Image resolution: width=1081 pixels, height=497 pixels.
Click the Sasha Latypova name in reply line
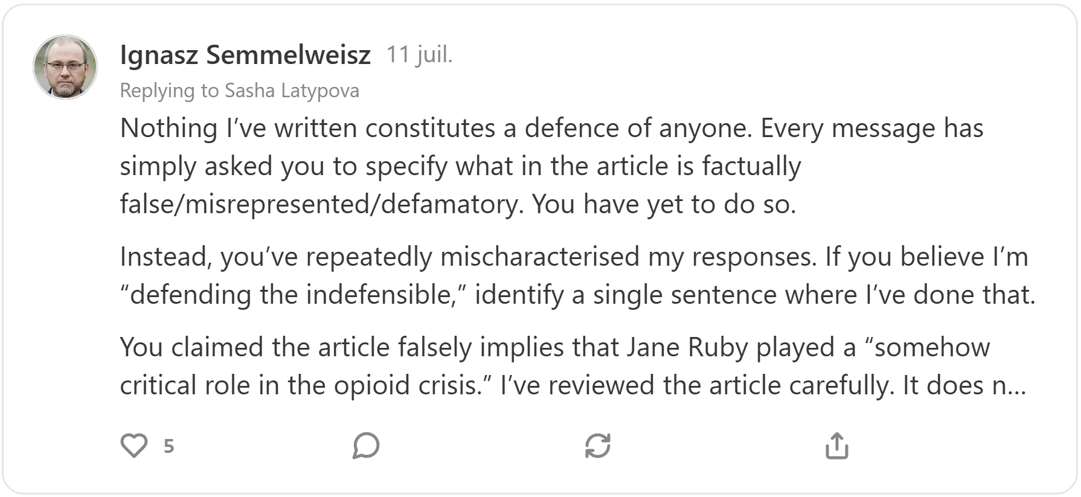[x=292, y=91]
